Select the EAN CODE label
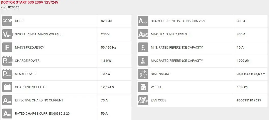Viewport: 269px width, 120px height. [x=158, y=100]
